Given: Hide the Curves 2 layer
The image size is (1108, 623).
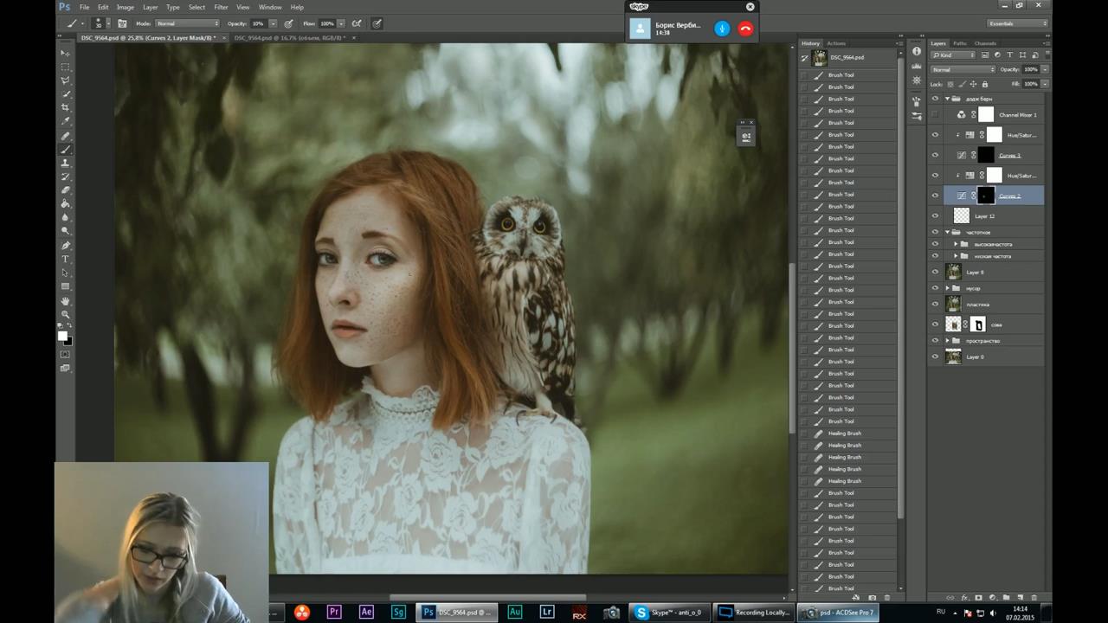Looking at the screenshot, I should [935, 196].
